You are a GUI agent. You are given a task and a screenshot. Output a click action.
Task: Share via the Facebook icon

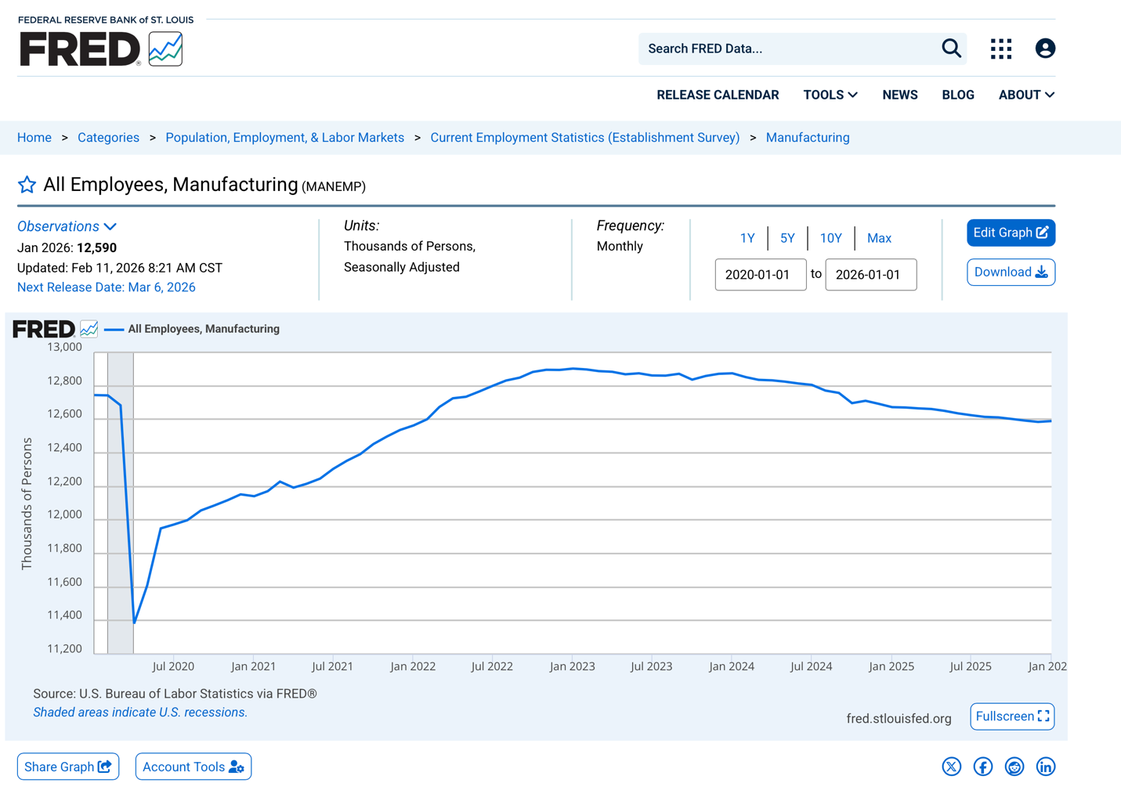(x=982, y=767)
